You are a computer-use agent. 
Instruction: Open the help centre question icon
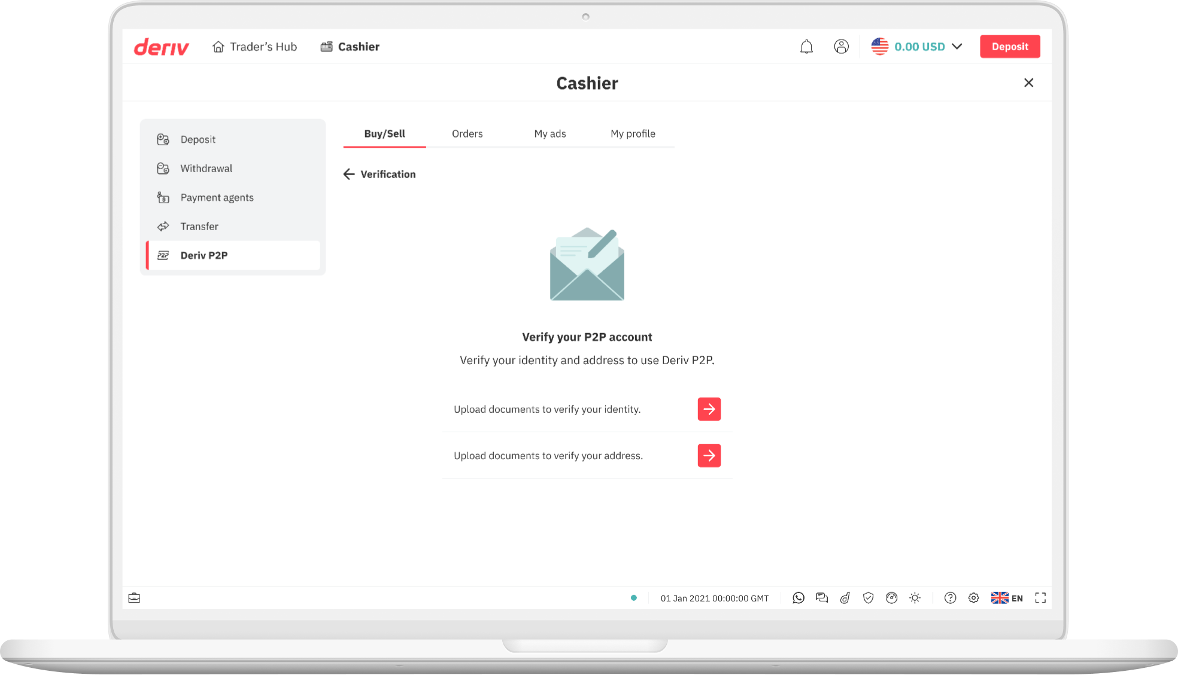click(950, 598)
